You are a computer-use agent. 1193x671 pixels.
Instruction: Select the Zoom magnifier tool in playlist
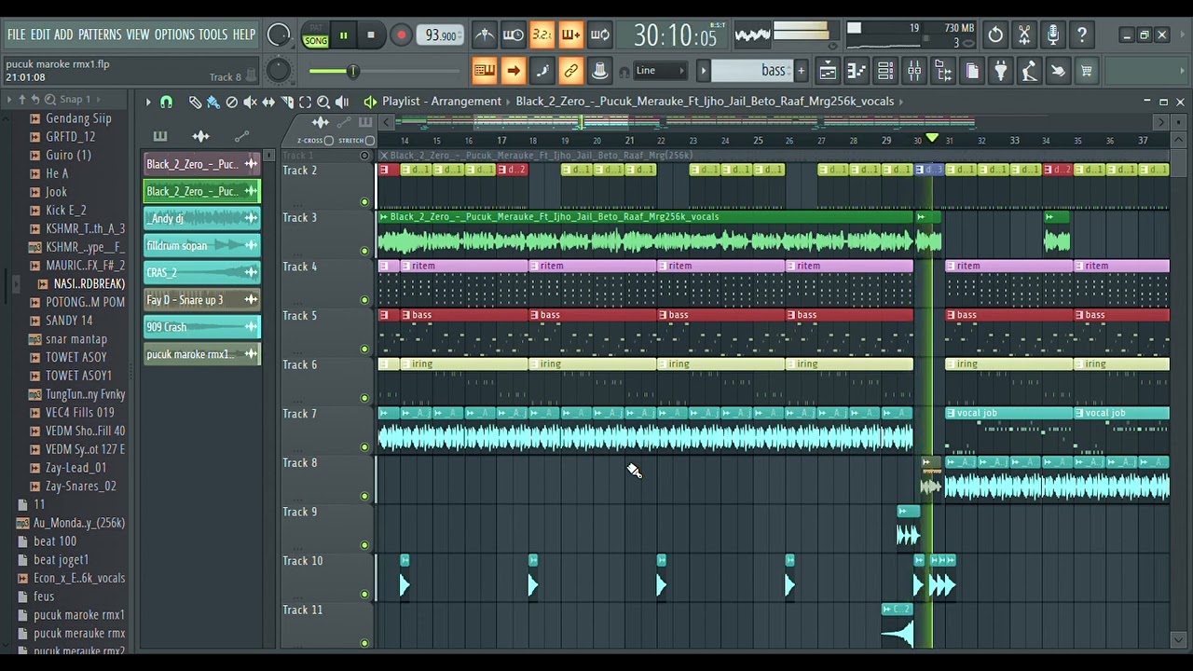coord(323,102)
